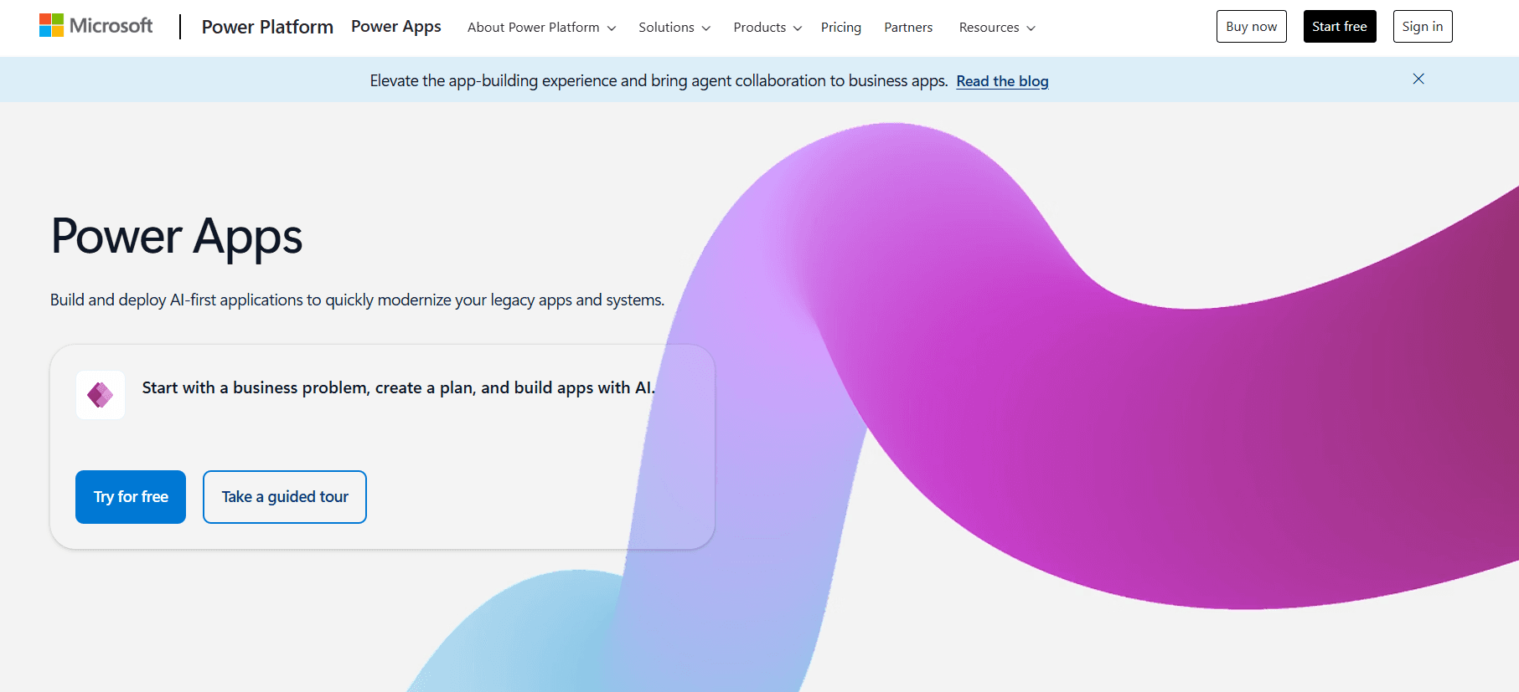The width and height of the screenshot is (1519, 692).
Task: Open the Pricing page
Action: [x=841, y=28]
